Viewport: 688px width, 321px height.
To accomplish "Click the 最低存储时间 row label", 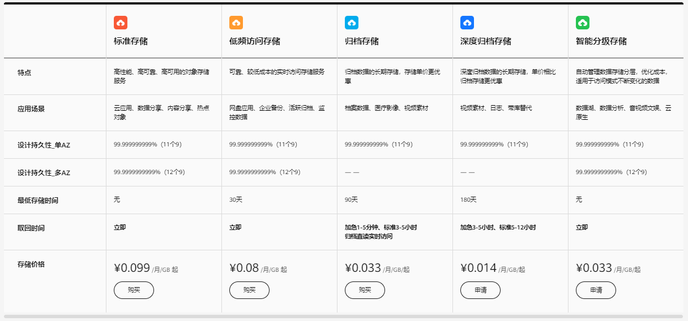I will coord(38,200).
